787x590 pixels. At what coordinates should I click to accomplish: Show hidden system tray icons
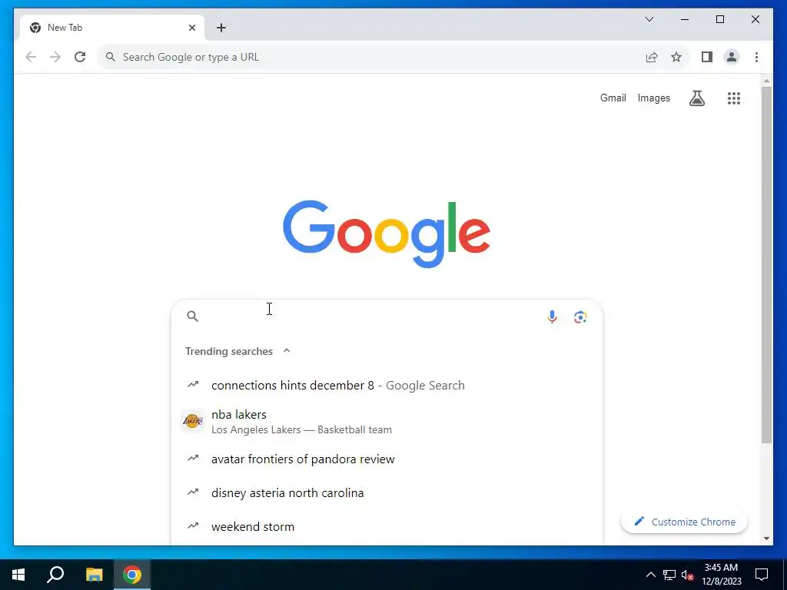(650, 575)
